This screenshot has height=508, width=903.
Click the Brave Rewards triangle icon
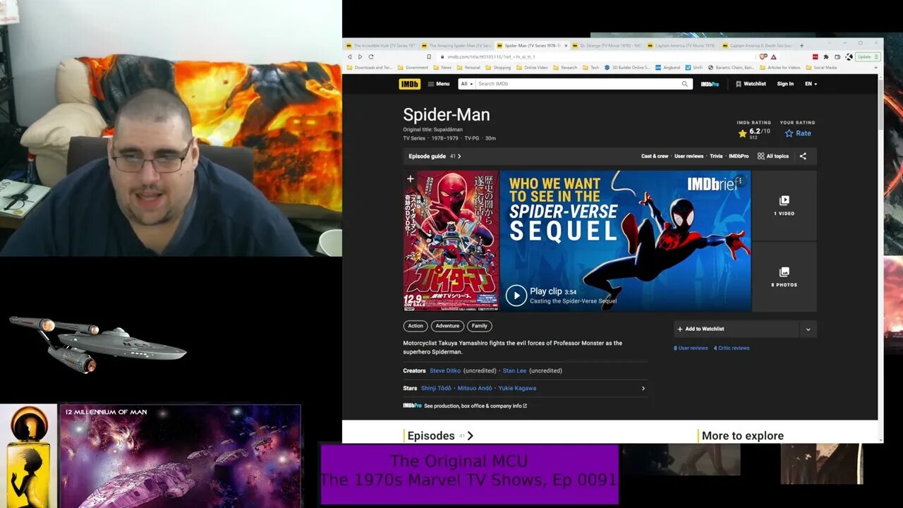tap(773, 56)
